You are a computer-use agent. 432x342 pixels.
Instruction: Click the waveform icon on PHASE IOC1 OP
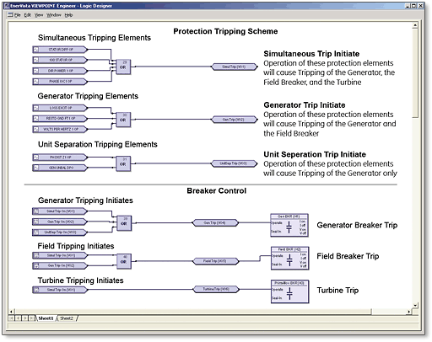(36, 82)
